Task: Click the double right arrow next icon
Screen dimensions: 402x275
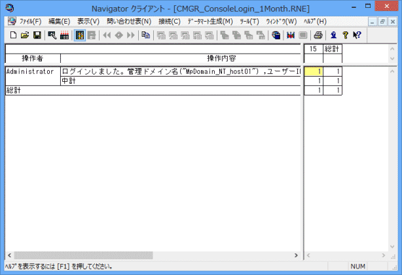Action: 131,35
